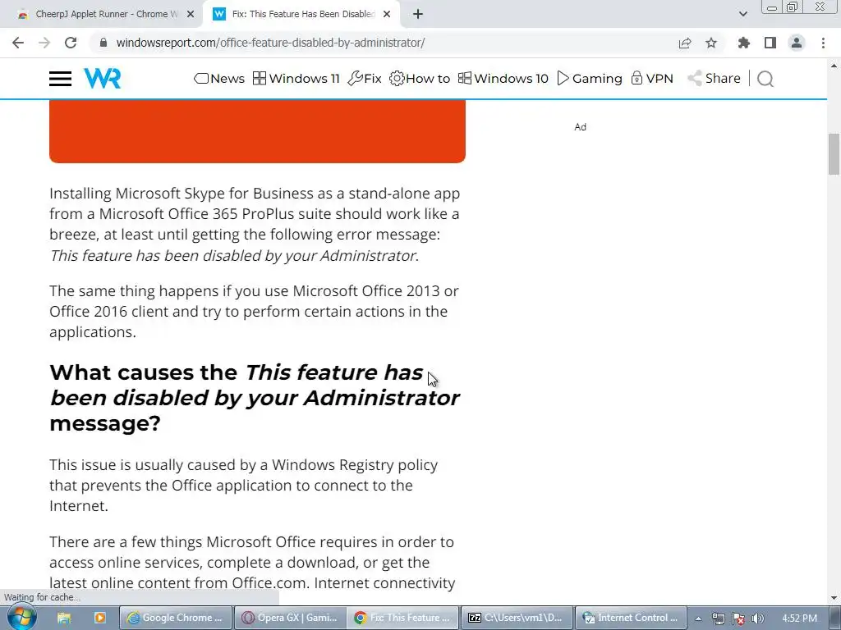Click the 4:52 PM clock
Image resolution: width=841 pixels, height=630 pixels.
point(799,619)
